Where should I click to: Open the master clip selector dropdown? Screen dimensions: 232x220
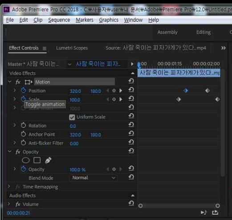[69, 64]
